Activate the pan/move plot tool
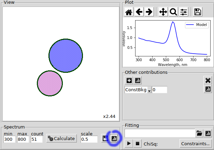This screenshot has height=150, width=214. [x=163, y=12]
